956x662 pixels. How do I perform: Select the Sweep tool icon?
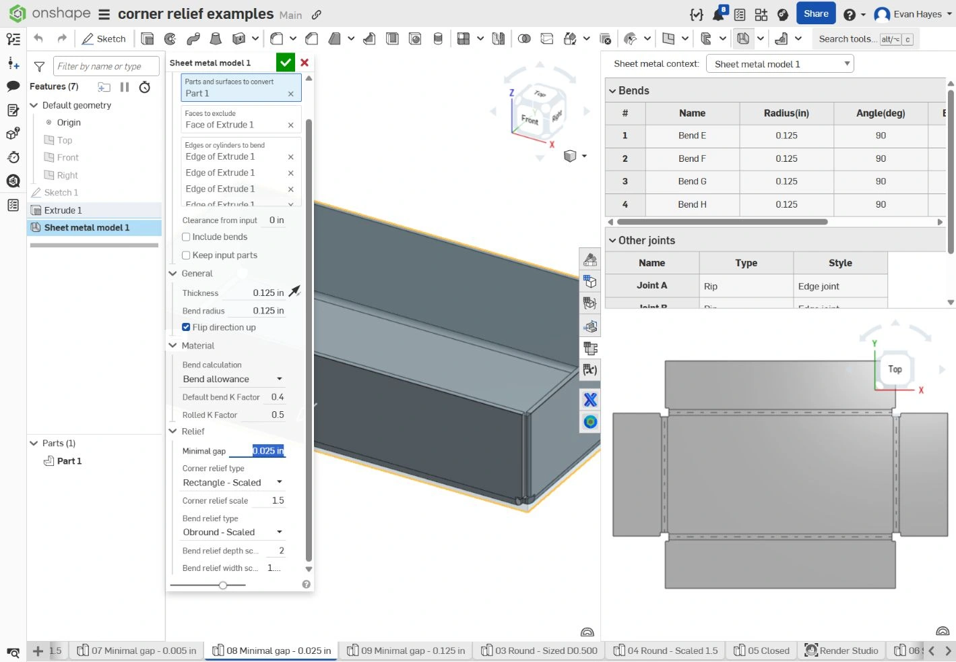click(193, 38)
